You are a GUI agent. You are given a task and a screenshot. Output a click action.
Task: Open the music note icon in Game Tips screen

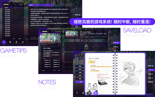16,42
